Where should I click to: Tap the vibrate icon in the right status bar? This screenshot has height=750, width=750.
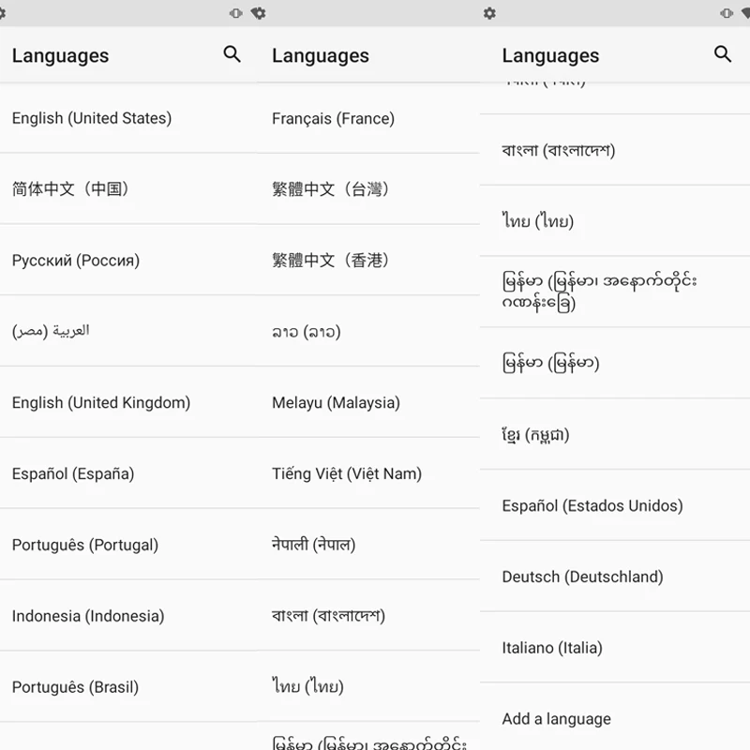pos(727,13)
